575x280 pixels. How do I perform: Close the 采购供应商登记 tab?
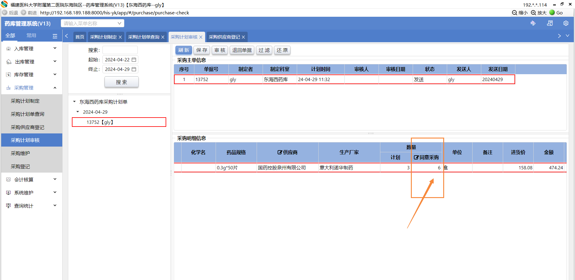pos(243,37)
